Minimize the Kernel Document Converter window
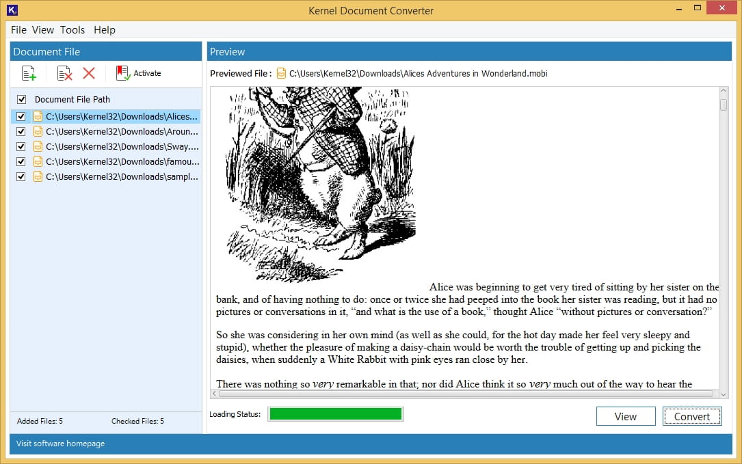 point(679,8)
